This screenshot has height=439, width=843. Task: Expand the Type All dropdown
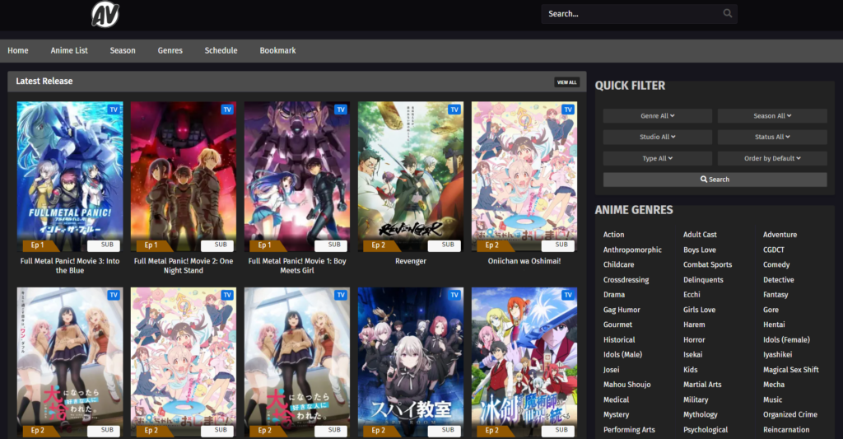pos(658,158)
